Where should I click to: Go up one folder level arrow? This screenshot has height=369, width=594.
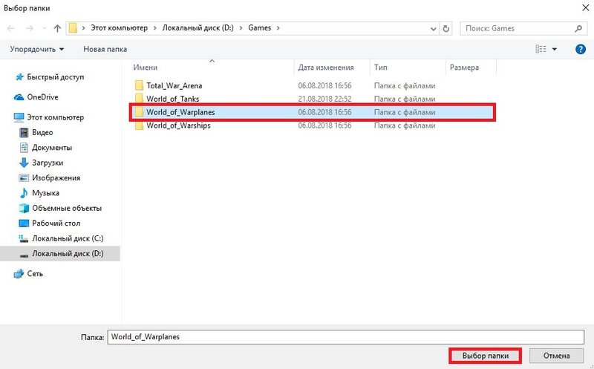point(57,28)
